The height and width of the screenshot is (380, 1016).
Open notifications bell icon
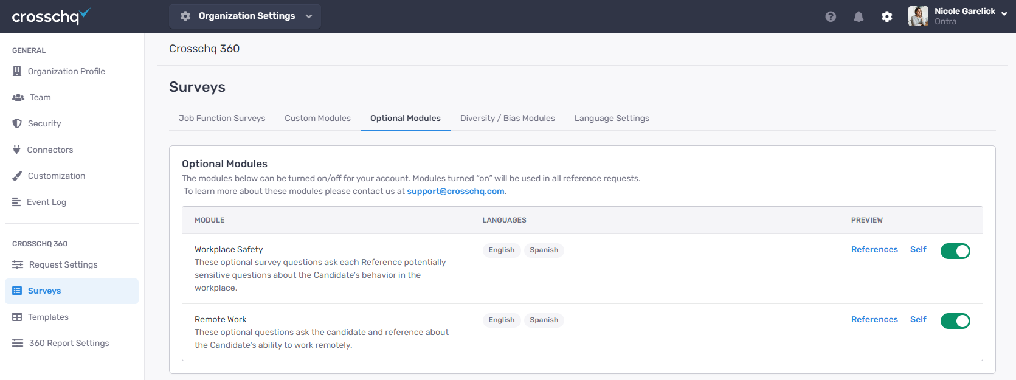tap(859, 16)
